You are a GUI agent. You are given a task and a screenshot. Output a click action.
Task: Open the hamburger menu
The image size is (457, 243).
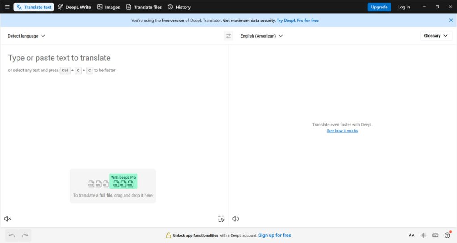point(7,7)
